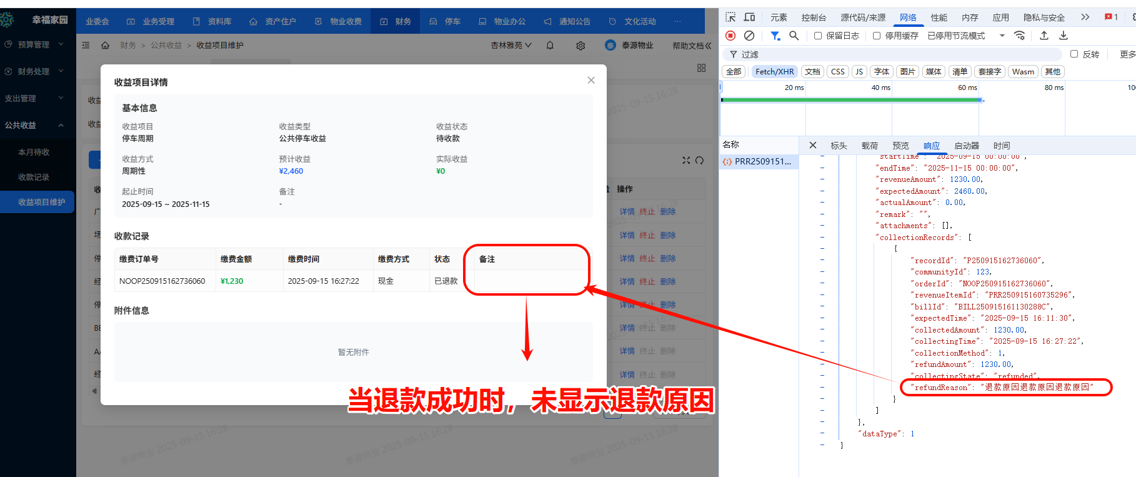Open the ellipsis menu in the top navigation
Screen dimensions: 1136x477
pos(677,21)
